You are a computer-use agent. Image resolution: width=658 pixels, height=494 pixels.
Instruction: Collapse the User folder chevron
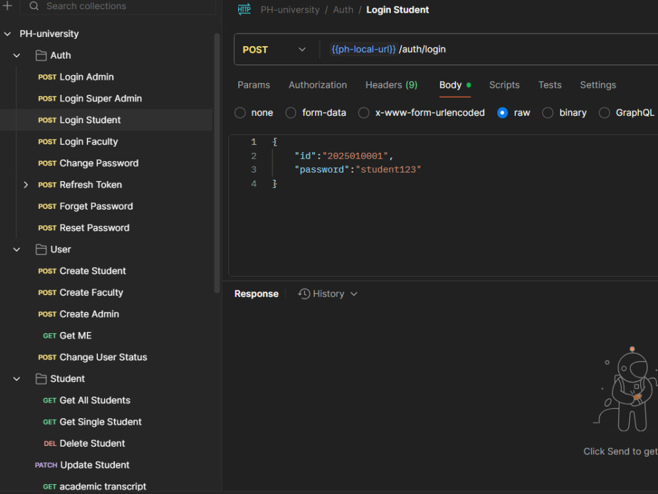pos(17,250)
